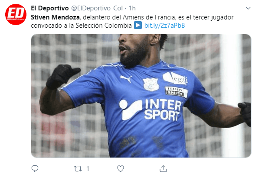Viewport: 255px width, 177px height.
Task: Open the @ElDeportivo_Col handle
Action: [x=97, y=8]
